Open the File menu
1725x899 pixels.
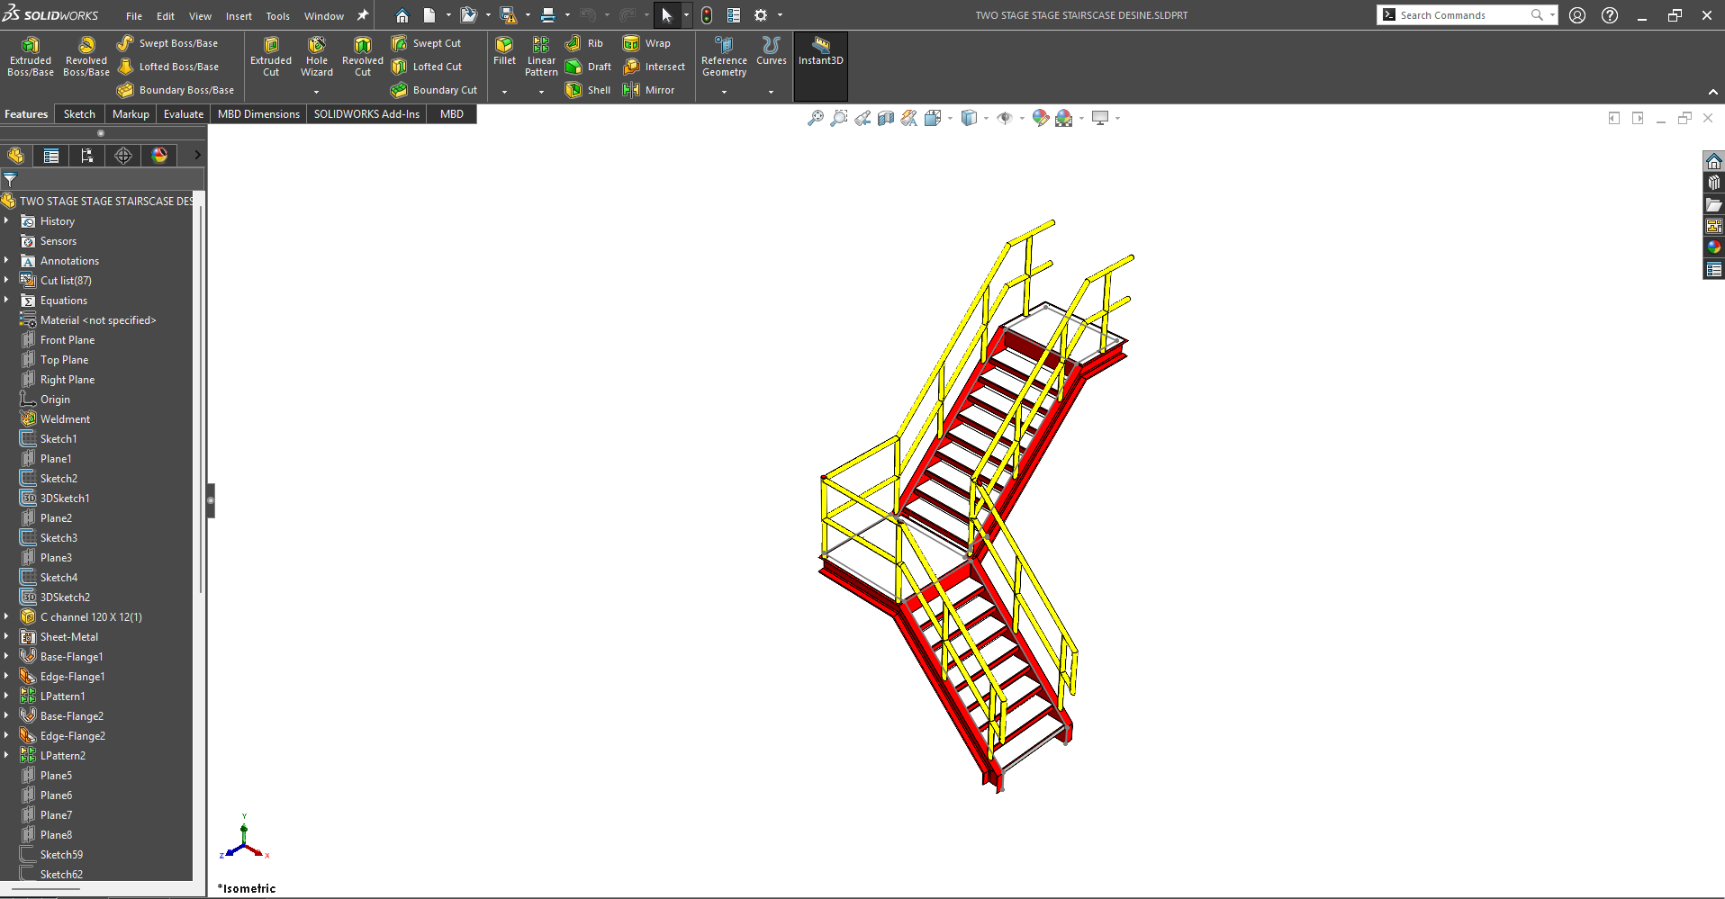coord(134,16)
